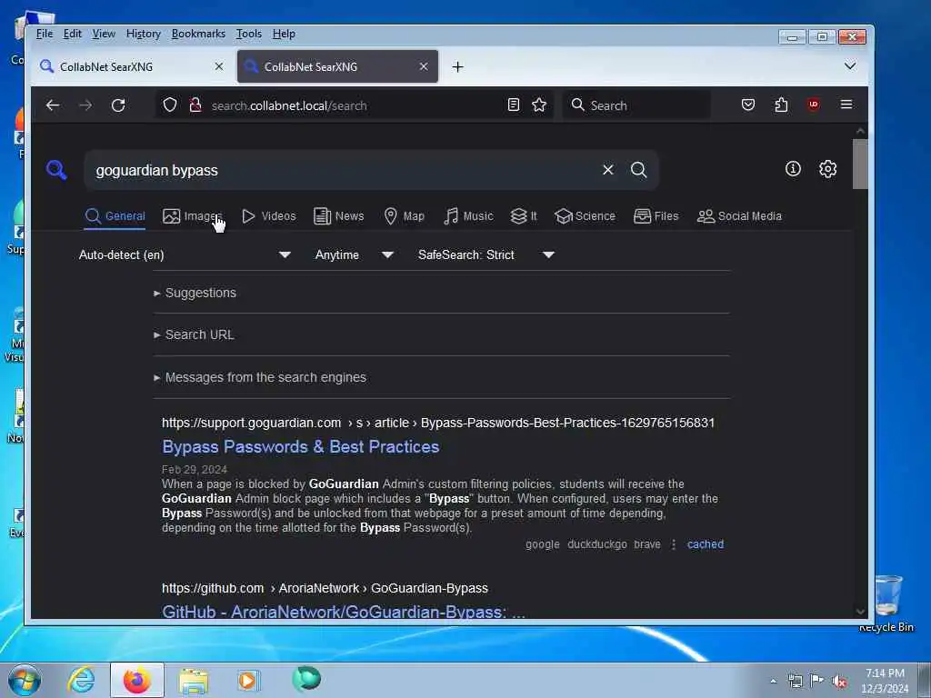Open the Firefox hamburger application menu
The width and height of the screenshot is (931, 698).
pos(846,105)
